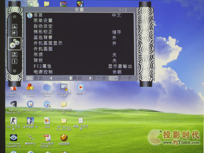Open WinRAR books icon at top

(x=64, y=4)
